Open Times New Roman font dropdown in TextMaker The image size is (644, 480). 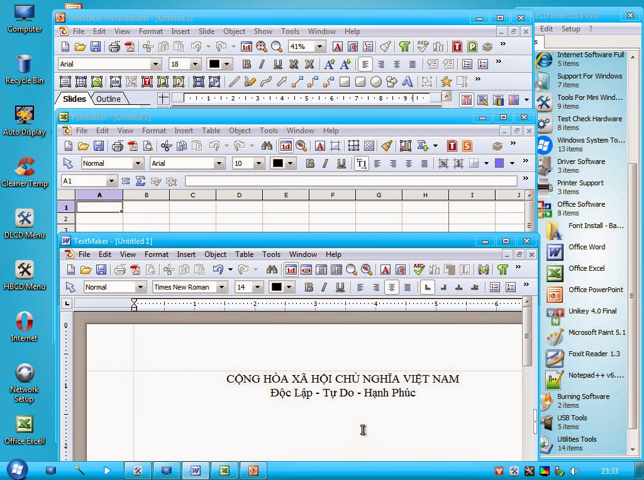tap(222, 287)
